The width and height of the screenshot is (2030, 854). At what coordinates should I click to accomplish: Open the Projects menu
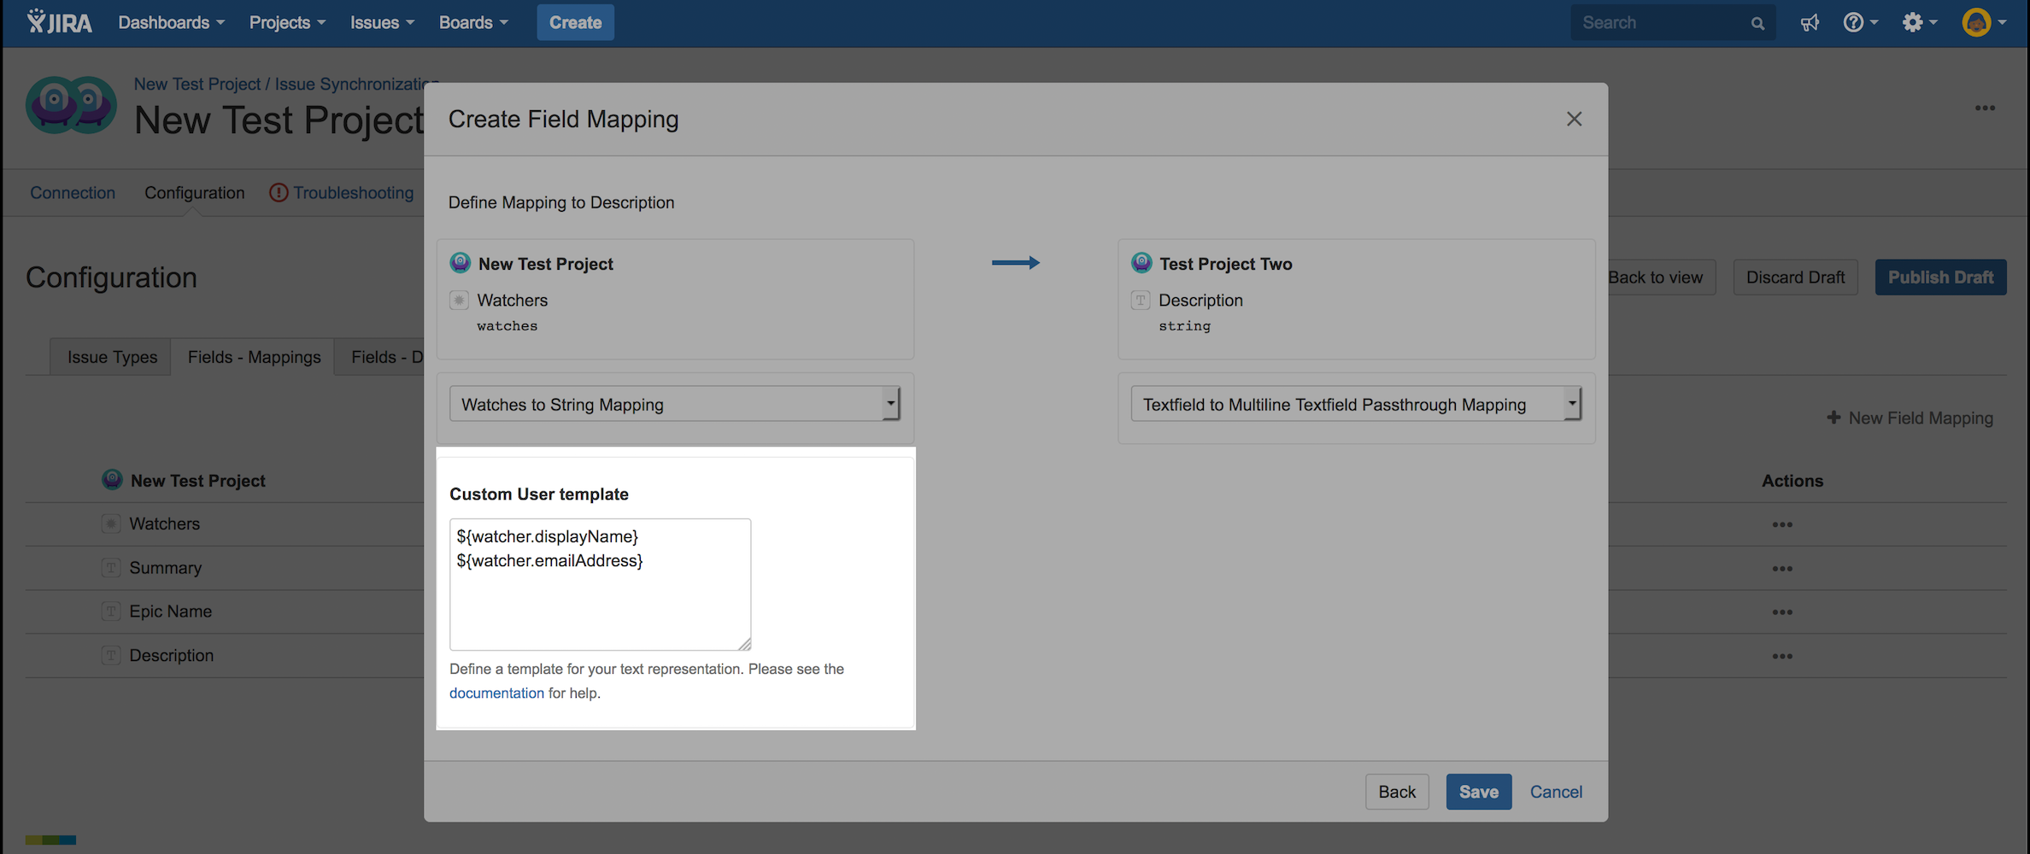point(287,23)
